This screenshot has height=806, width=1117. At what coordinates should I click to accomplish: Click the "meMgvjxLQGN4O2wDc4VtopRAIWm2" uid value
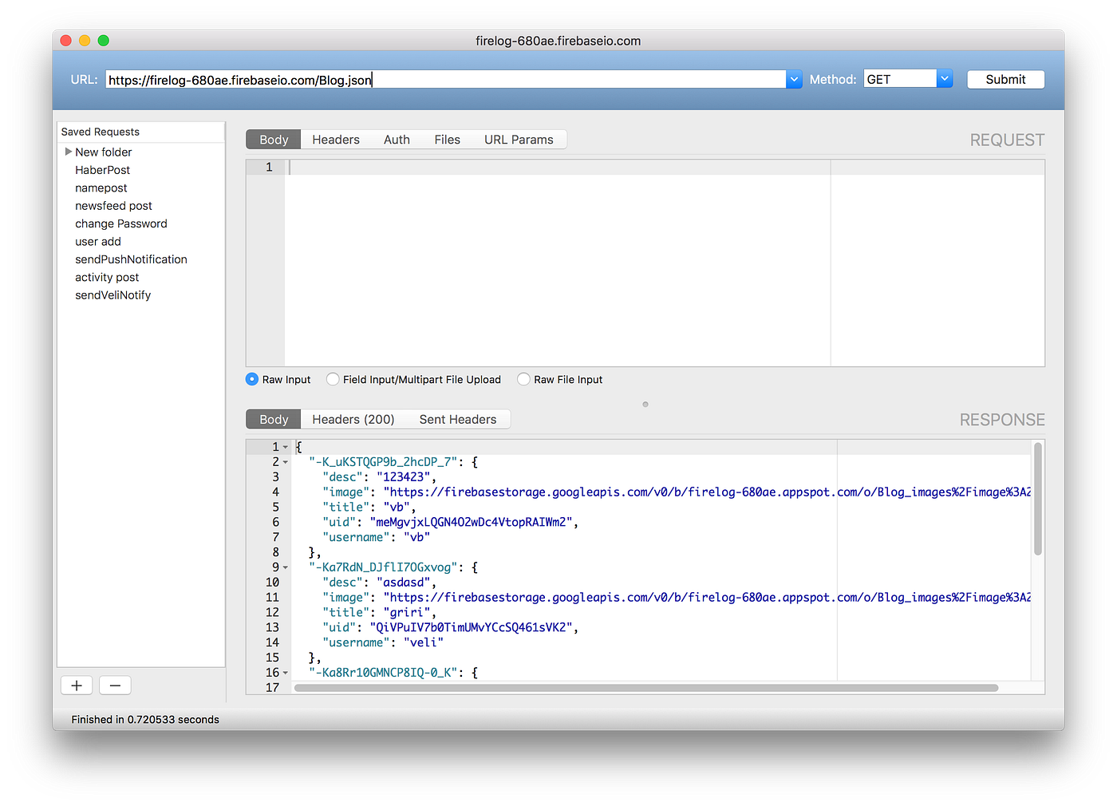click(x=471, y=522)
